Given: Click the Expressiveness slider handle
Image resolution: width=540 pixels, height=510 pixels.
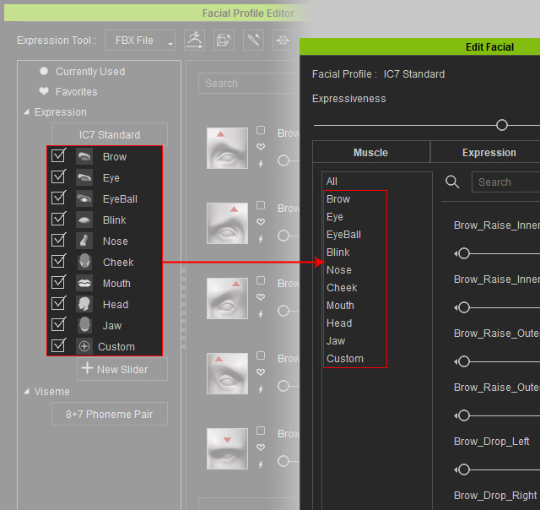Looking at the screenshot, I should point(502,125).
